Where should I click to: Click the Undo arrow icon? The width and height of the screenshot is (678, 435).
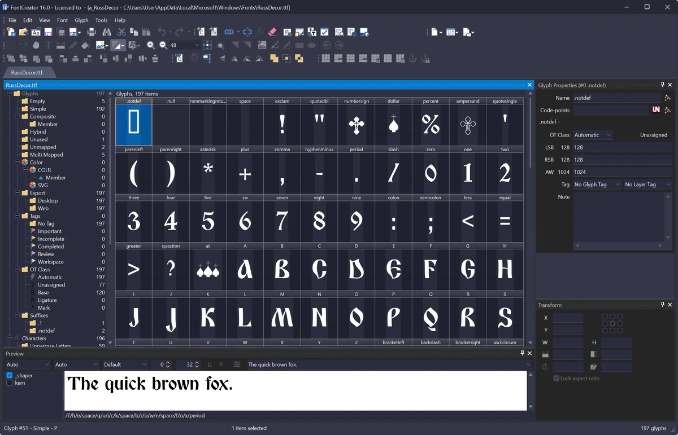[161, 32]
